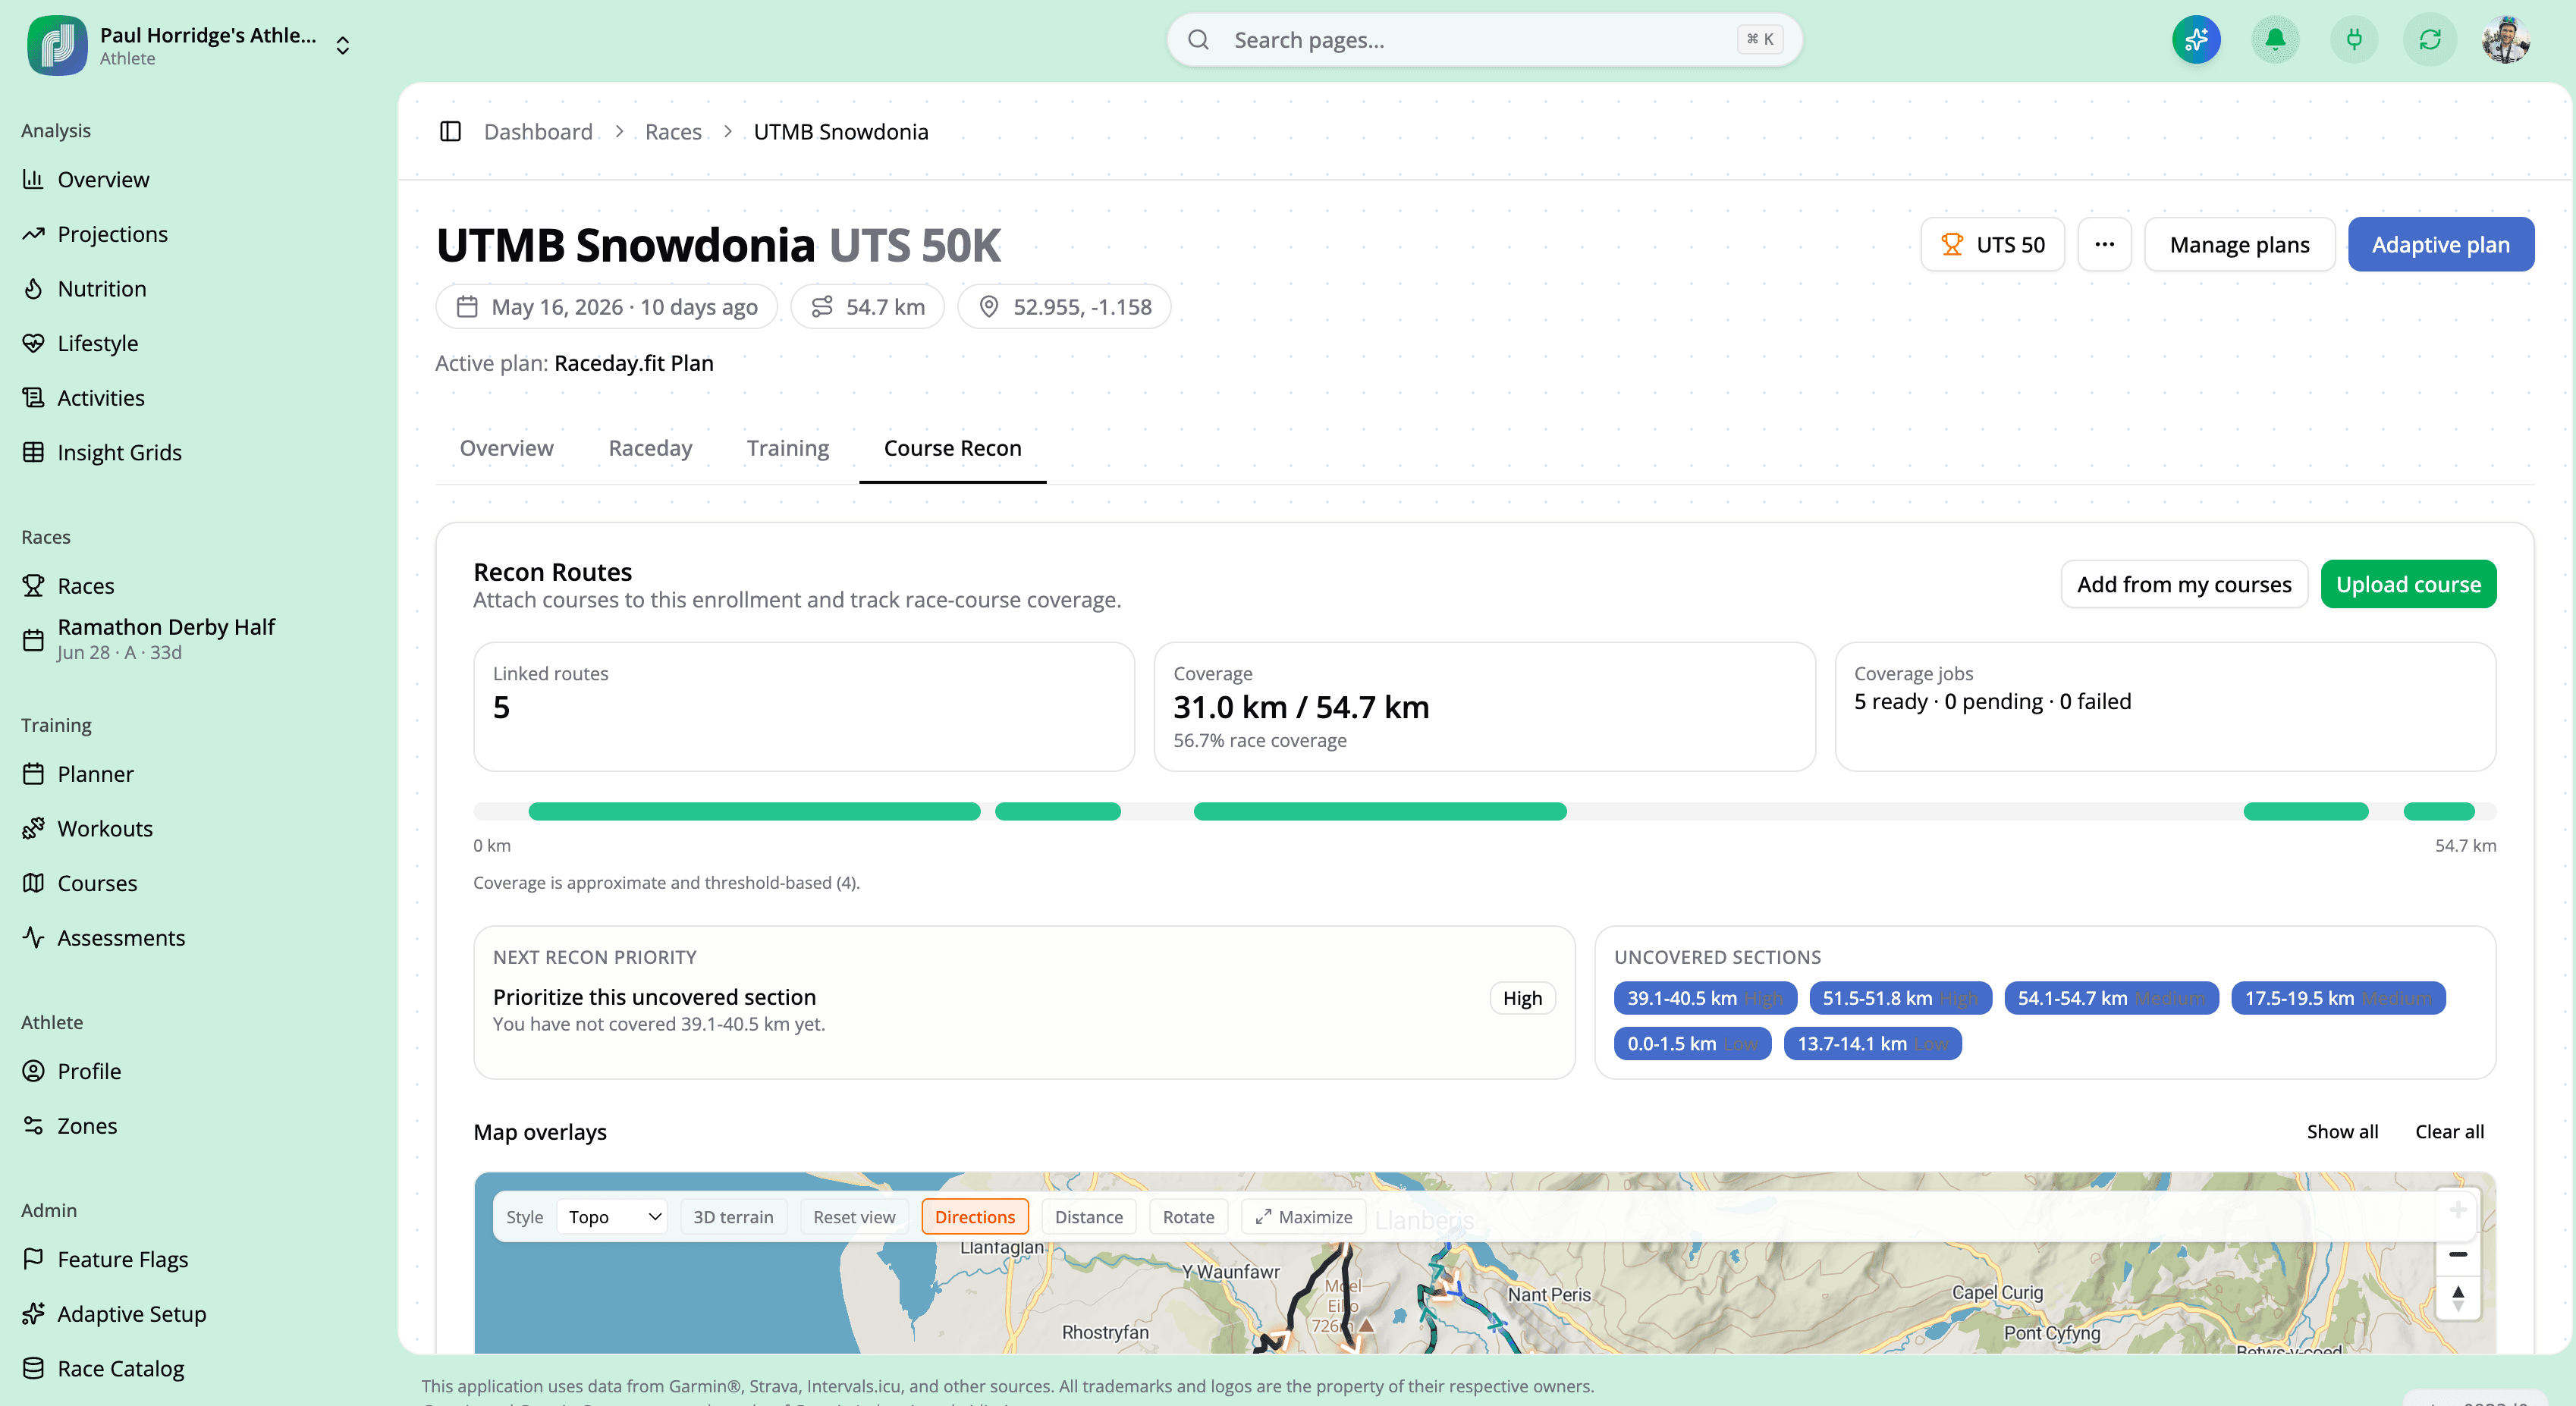The width and height of the screenshot is (2576, 1406).
Task: Switch to the Raceday tab
Action: 650,448
